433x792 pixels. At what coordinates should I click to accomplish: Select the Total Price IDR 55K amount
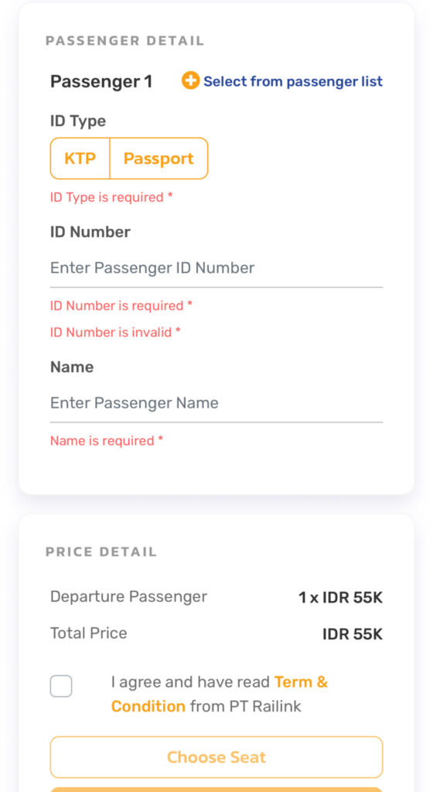[353, 634]
